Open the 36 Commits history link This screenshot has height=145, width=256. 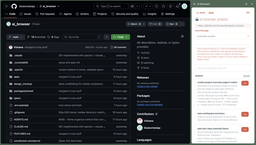click(x=118, y=47)
